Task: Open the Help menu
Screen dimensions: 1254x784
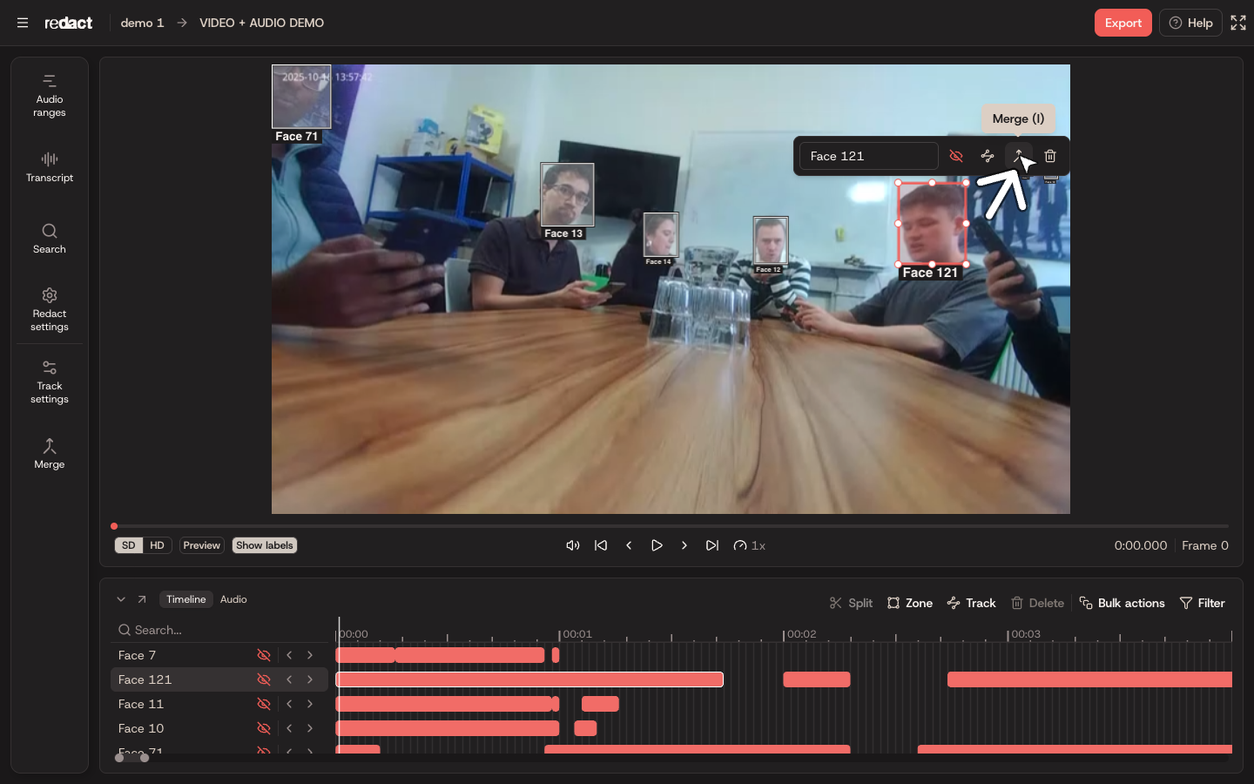Action: click(x=1190, y=23)
